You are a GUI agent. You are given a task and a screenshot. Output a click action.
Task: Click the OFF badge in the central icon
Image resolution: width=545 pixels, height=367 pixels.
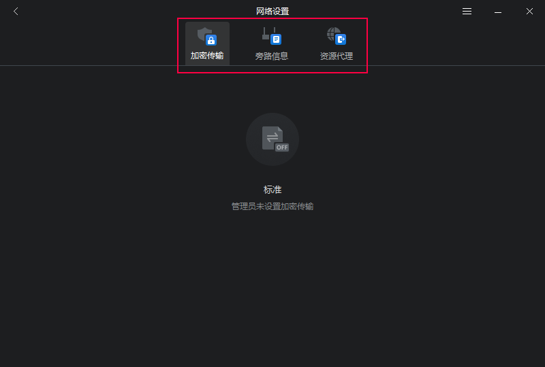click(282, 147)
